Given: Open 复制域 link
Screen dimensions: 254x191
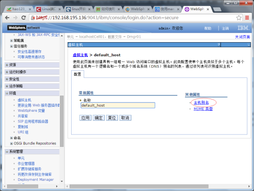Looking at the screenshot, I should tap(23, 127).
